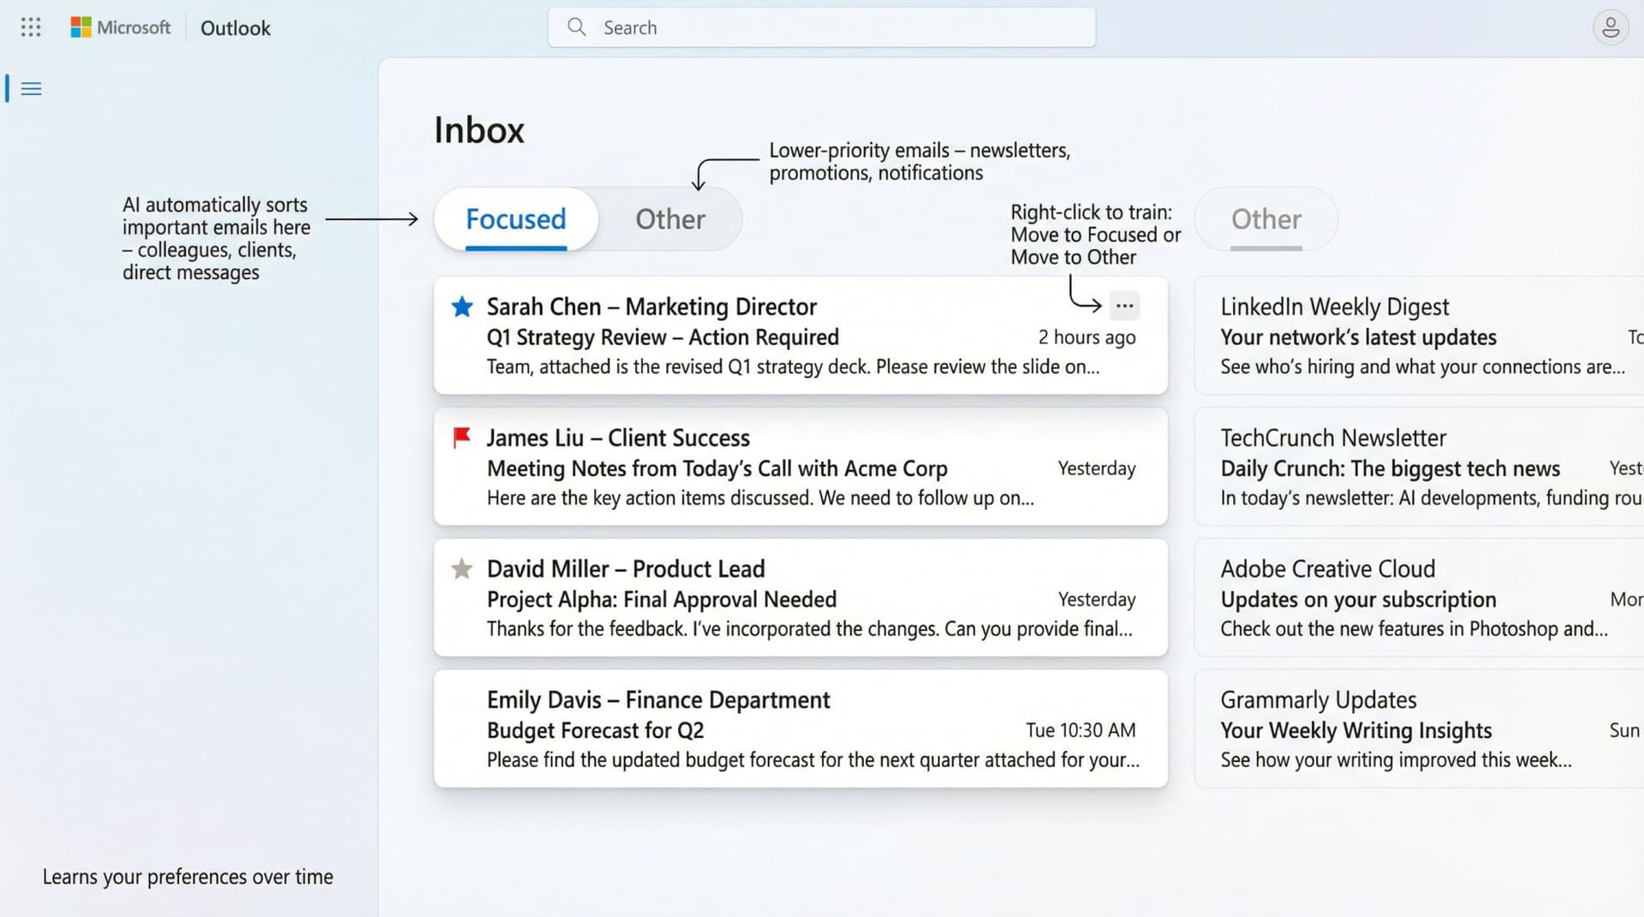Screen dimensions: 1644x917
Task: Switch to the Other tab
Action: (x=670, y=219)
